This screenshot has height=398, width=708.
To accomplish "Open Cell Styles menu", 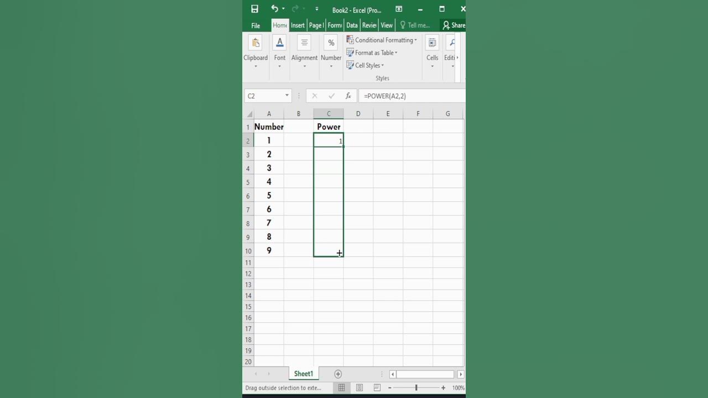I will pyautogui.click(x=365, y=65).
